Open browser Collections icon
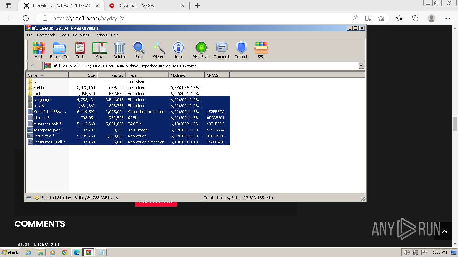Screen dimensions: 458x257 pos(415,18)
